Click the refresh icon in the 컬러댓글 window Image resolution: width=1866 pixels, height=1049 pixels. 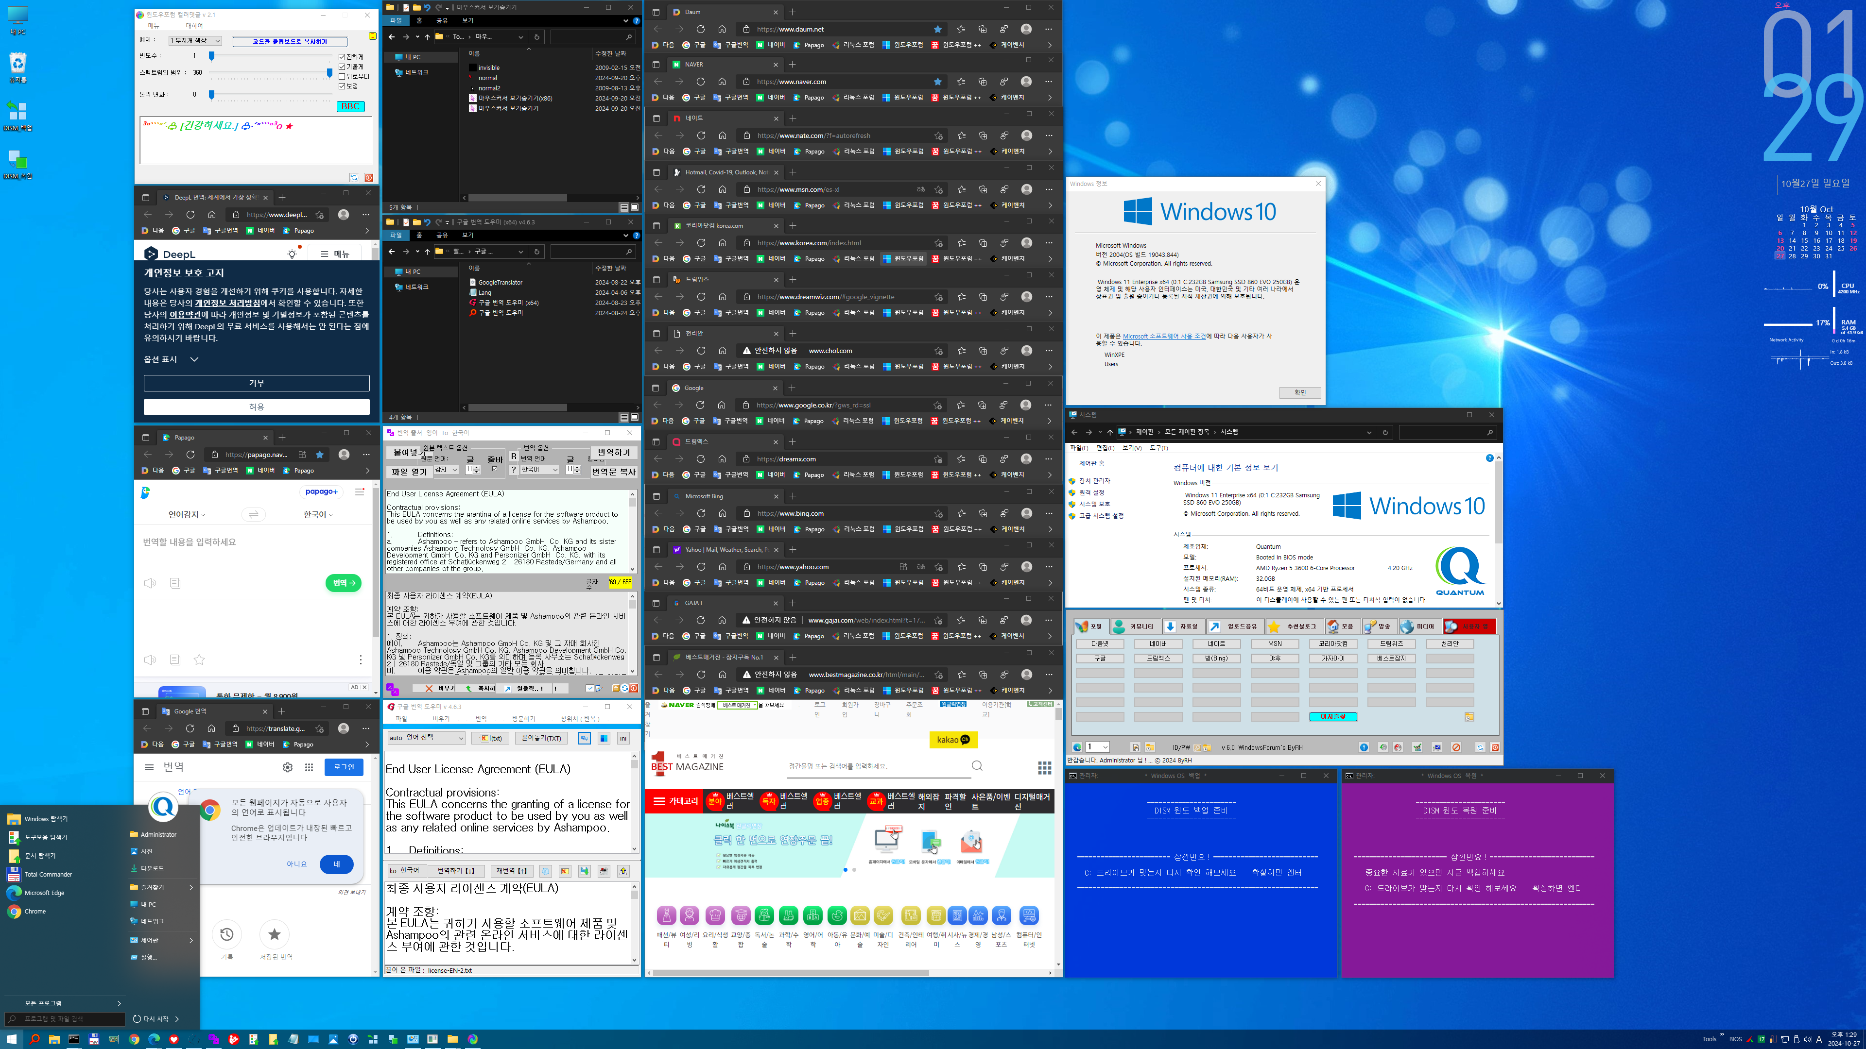pos(354,177)
